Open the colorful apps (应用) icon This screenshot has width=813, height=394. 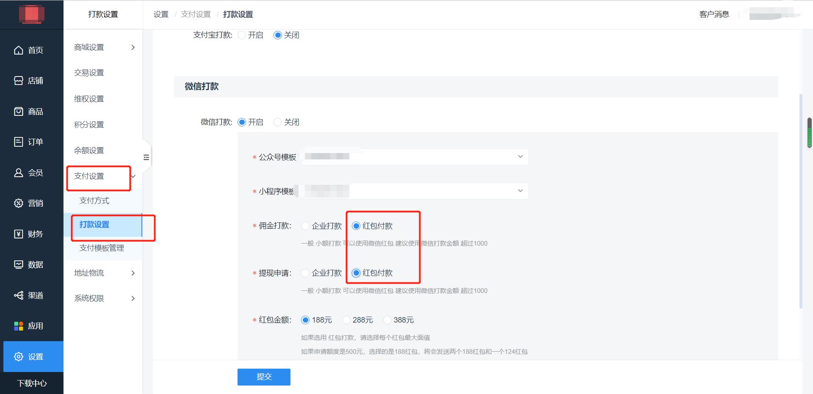pos(19,326)
